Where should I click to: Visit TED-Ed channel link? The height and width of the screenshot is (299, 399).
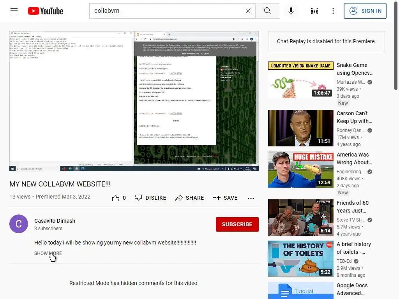tap(344, 261)
